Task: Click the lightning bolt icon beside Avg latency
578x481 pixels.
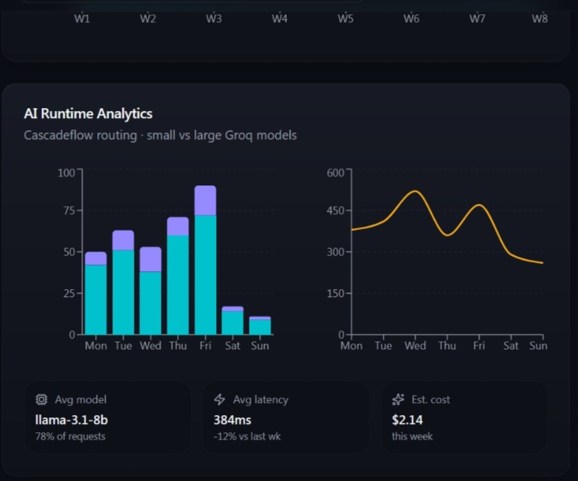Action: (x=220, y=399)
